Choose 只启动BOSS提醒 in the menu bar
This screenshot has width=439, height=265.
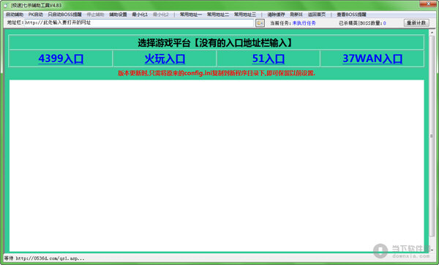point(64,15)
